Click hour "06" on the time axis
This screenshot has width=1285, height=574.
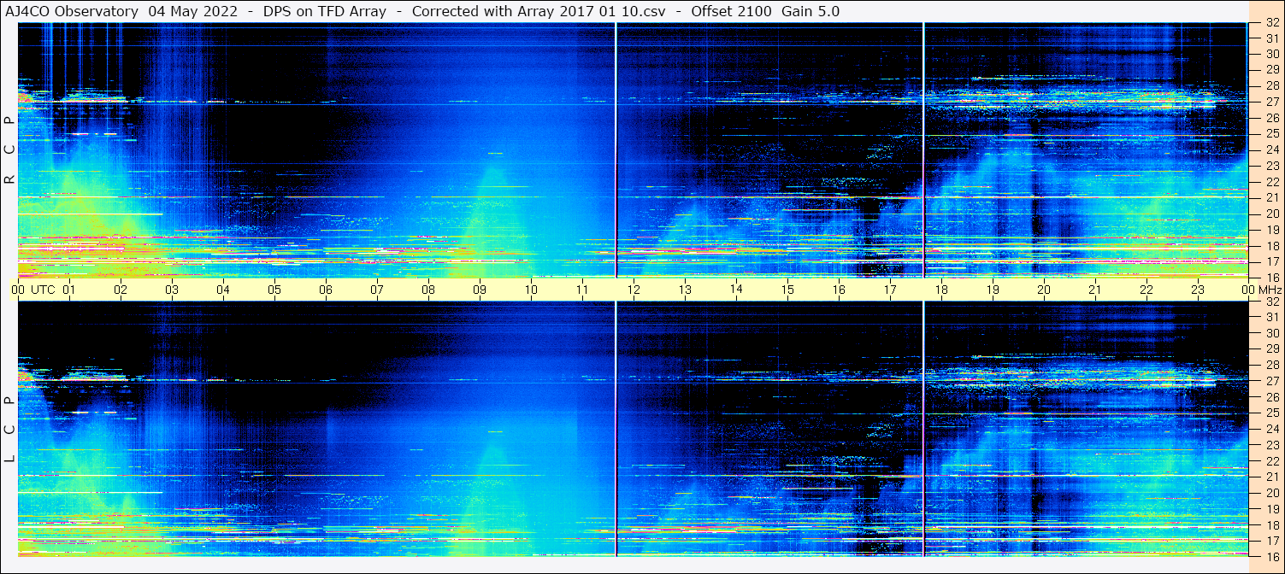326,290
